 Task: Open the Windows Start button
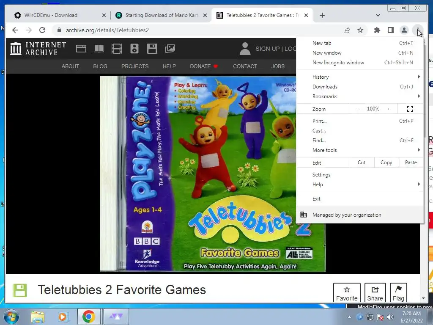click(11, 317)
